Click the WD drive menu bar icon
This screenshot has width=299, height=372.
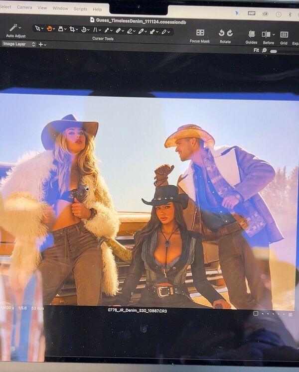pyautogui.click(x=252, y=13)
